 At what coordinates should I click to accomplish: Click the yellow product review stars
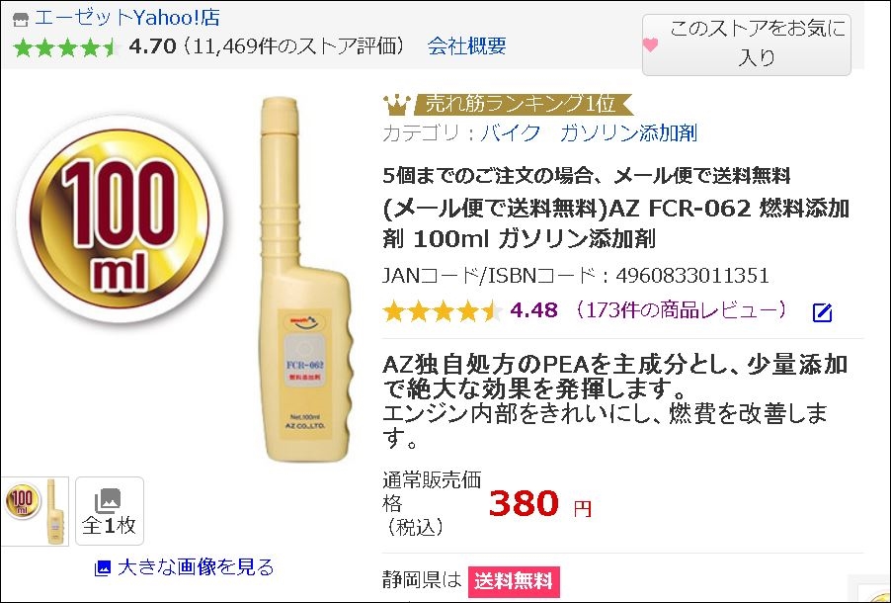(x=443, y=311)
